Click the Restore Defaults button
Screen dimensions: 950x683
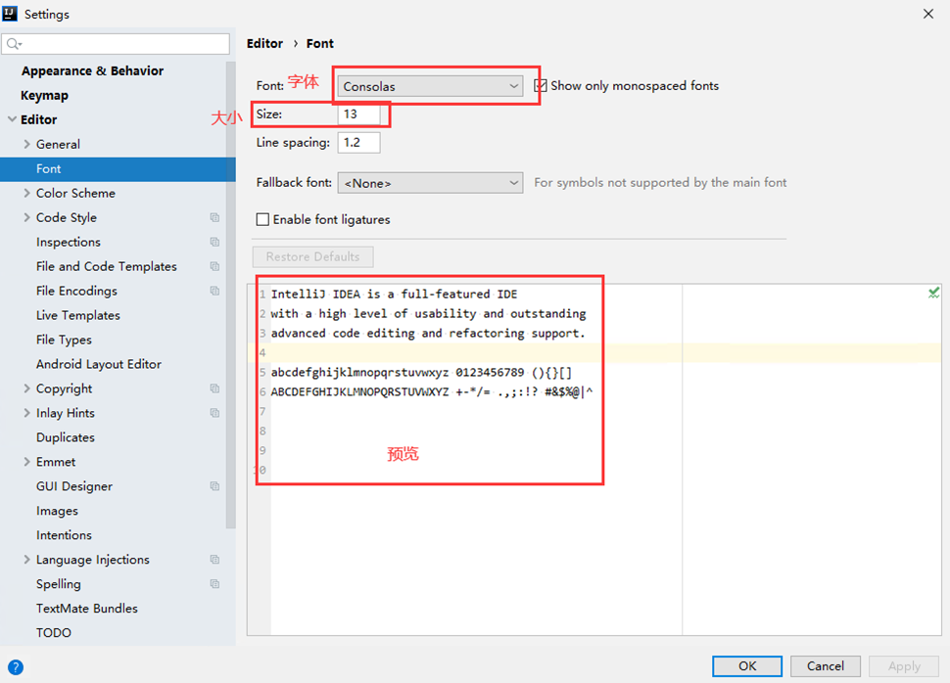[312, 256]
